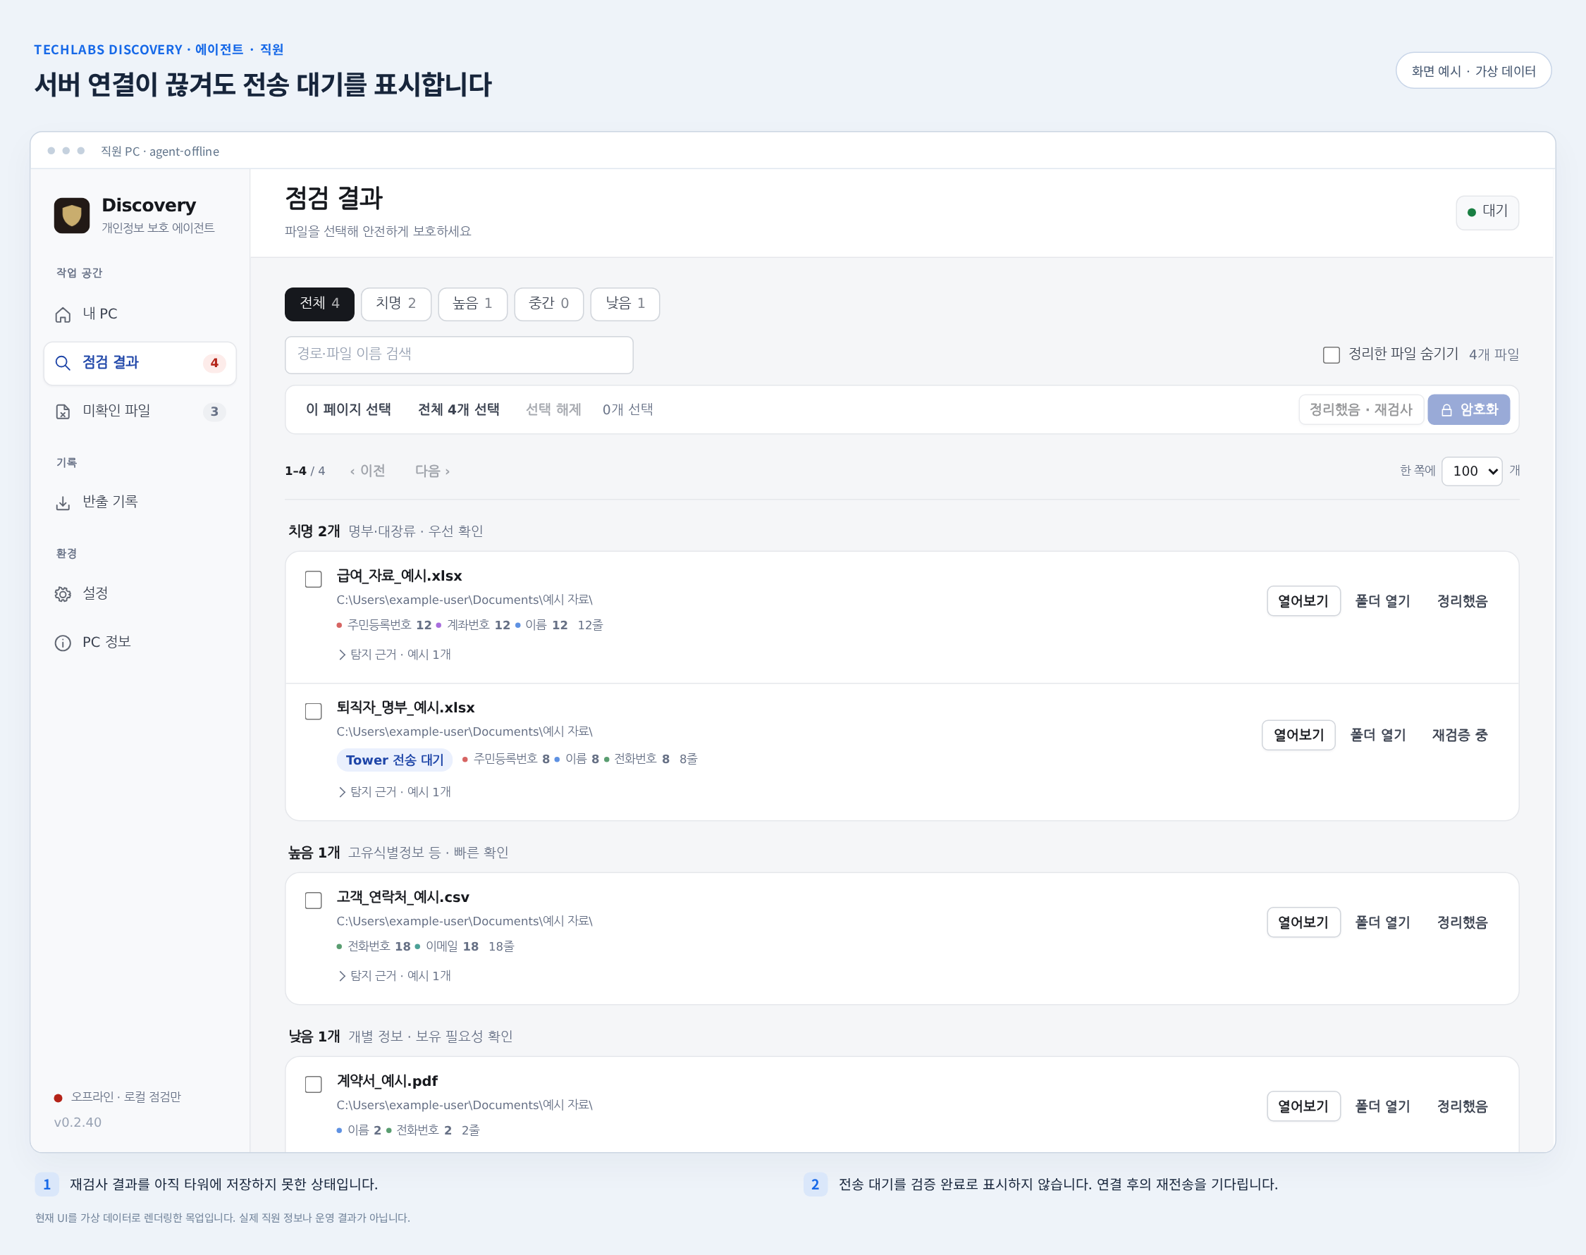This screenshot has width=1586, height=1255.
Task: Select the 높음 1 filter tab
Action: (472, 304)
